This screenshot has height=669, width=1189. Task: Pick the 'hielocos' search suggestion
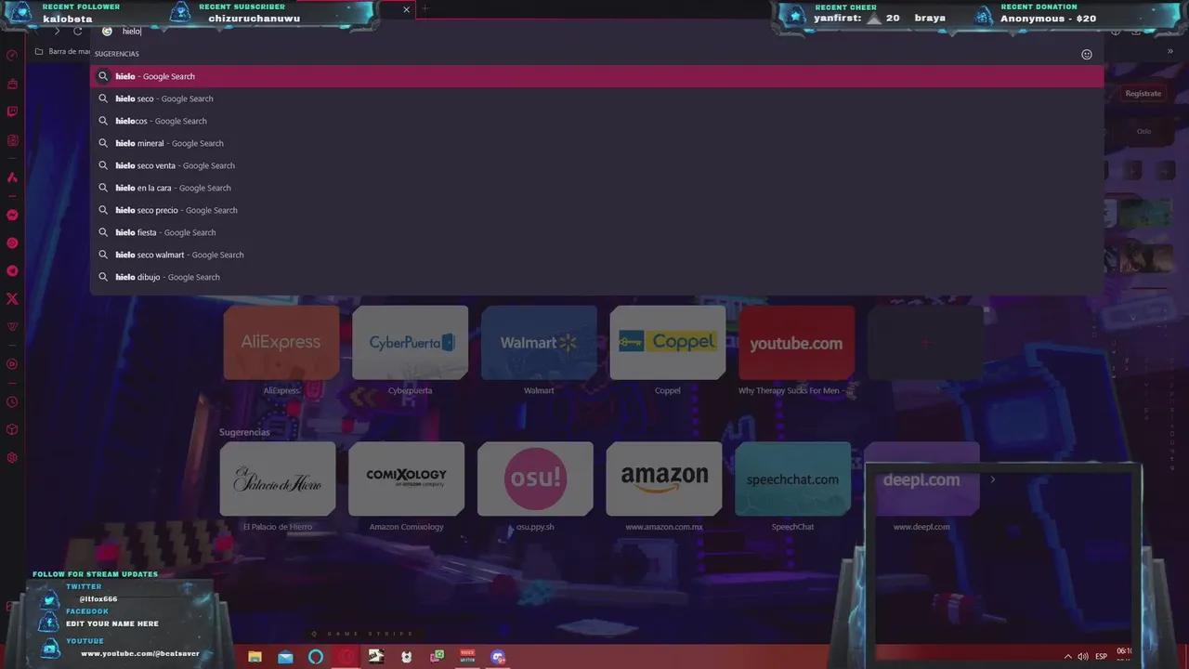[596, 121]
